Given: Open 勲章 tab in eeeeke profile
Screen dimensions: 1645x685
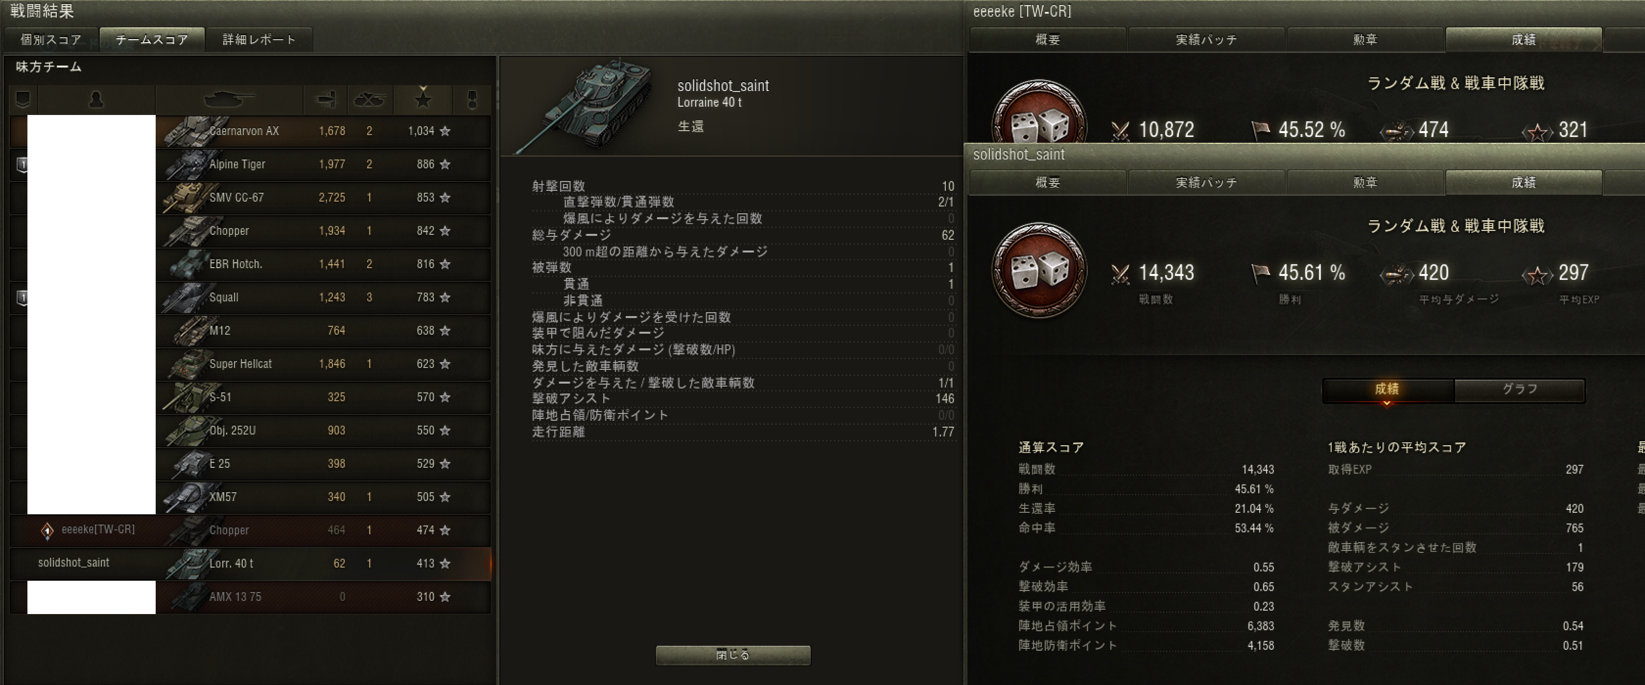Looking at the screenshot, I should (x=1365, y=40).
